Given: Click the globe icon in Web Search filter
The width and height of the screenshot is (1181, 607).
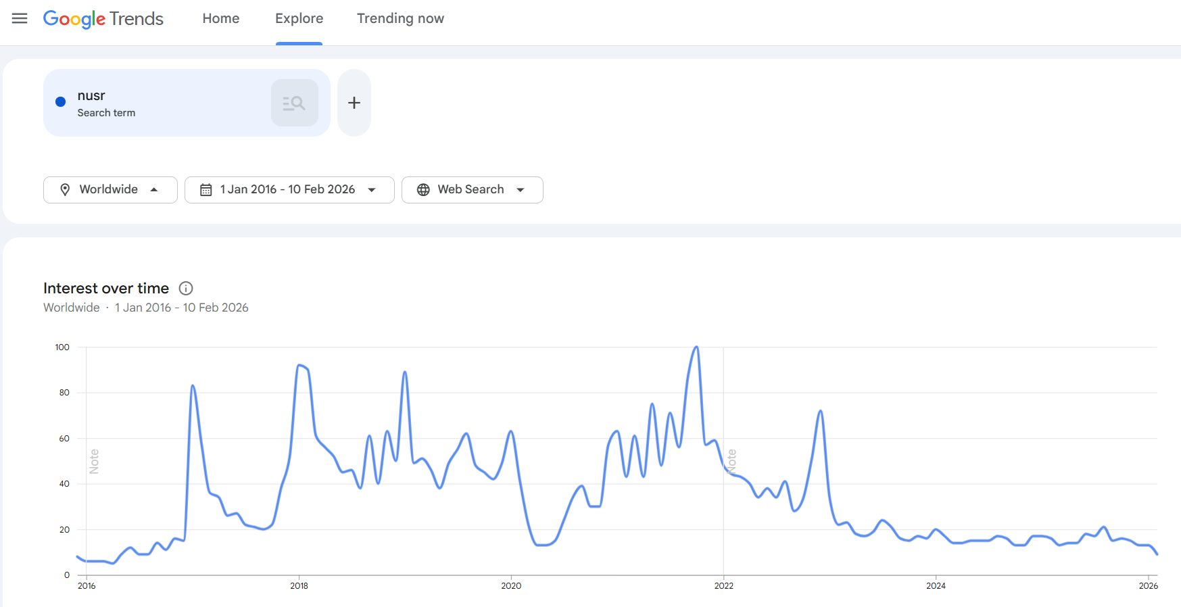Looking at the screenshot, I should (423, 190).
